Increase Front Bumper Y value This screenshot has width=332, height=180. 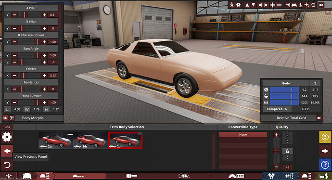click(x=44, y=103)
